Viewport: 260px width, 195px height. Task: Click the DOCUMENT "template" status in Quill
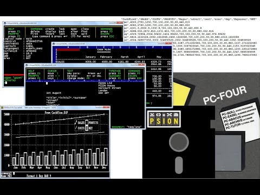click(x=126, y=127)
